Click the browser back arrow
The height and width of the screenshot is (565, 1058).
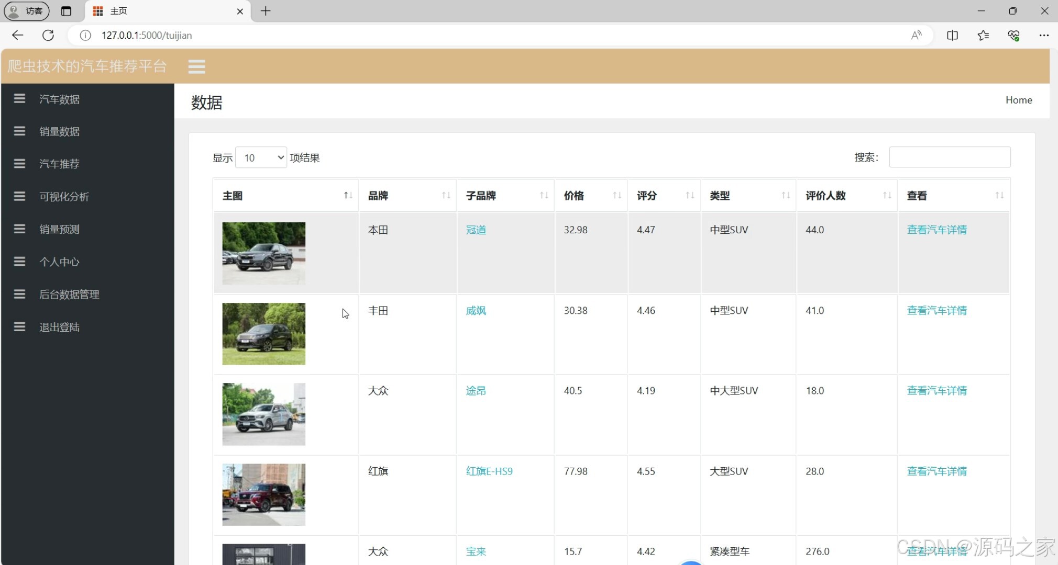click(17, 35)
